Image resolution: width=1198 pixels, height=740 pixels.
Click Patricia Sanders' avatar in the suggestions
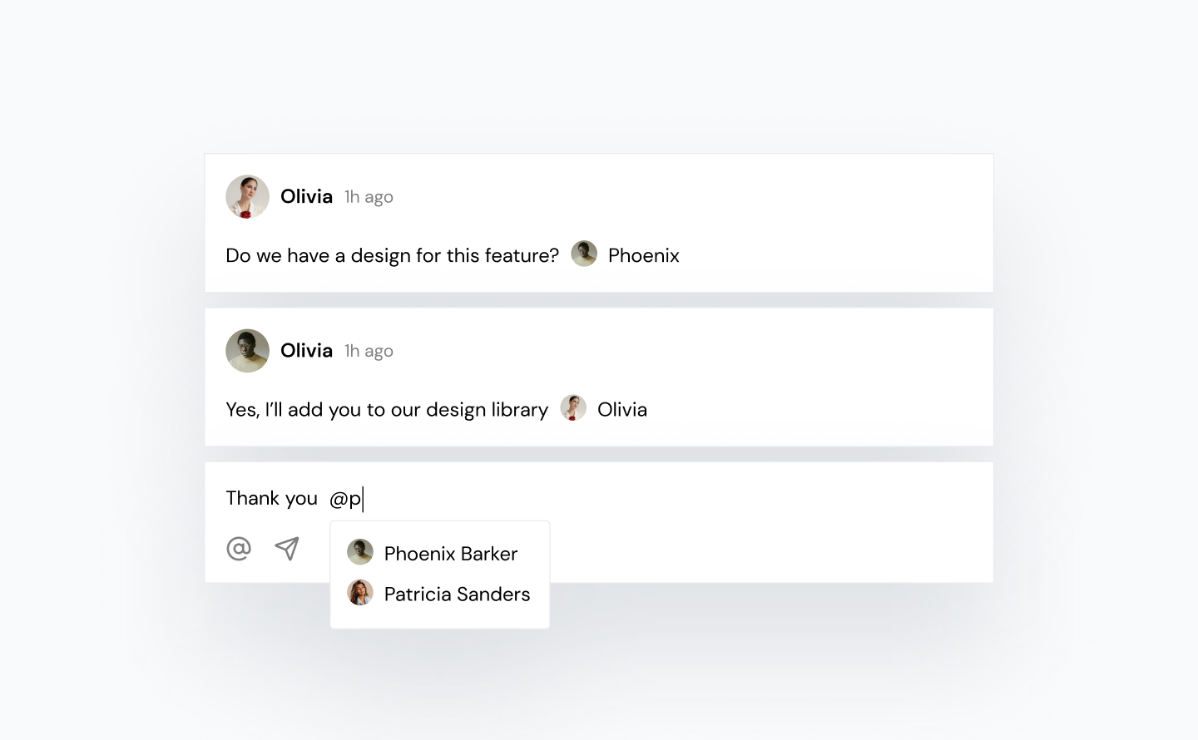[x=360, y=593]
